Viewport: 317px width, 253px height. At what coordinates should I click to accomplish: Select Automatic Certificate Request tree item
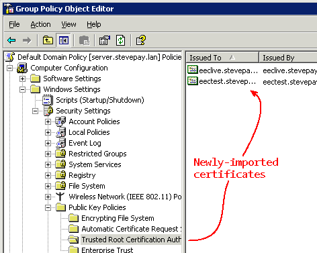point(132,229)
